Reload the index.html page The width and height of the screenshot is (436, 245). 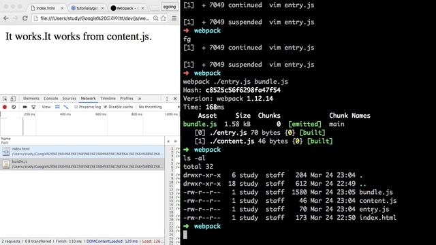coord(25,18)
